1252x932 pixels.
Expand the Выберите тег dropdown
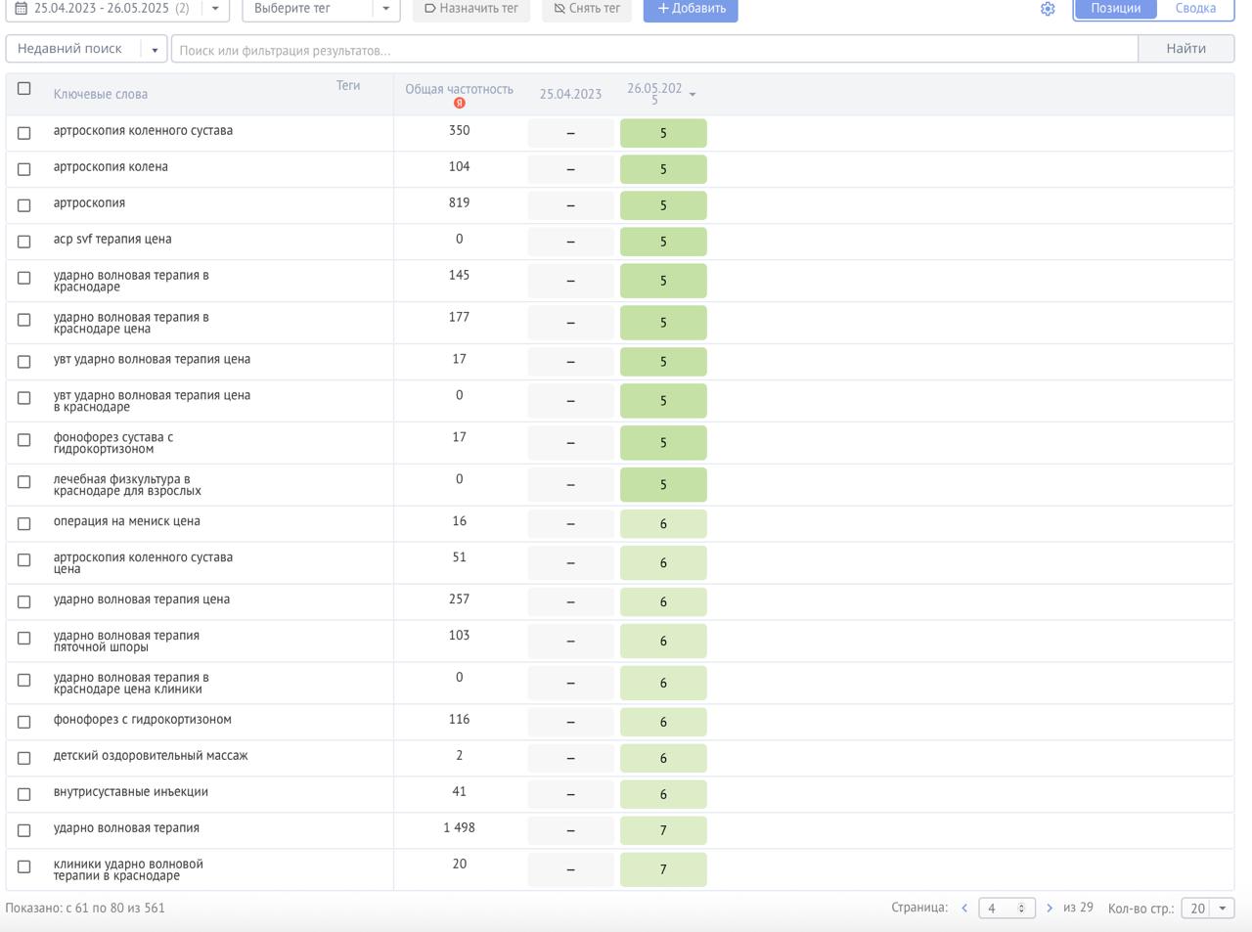[385, 9]
